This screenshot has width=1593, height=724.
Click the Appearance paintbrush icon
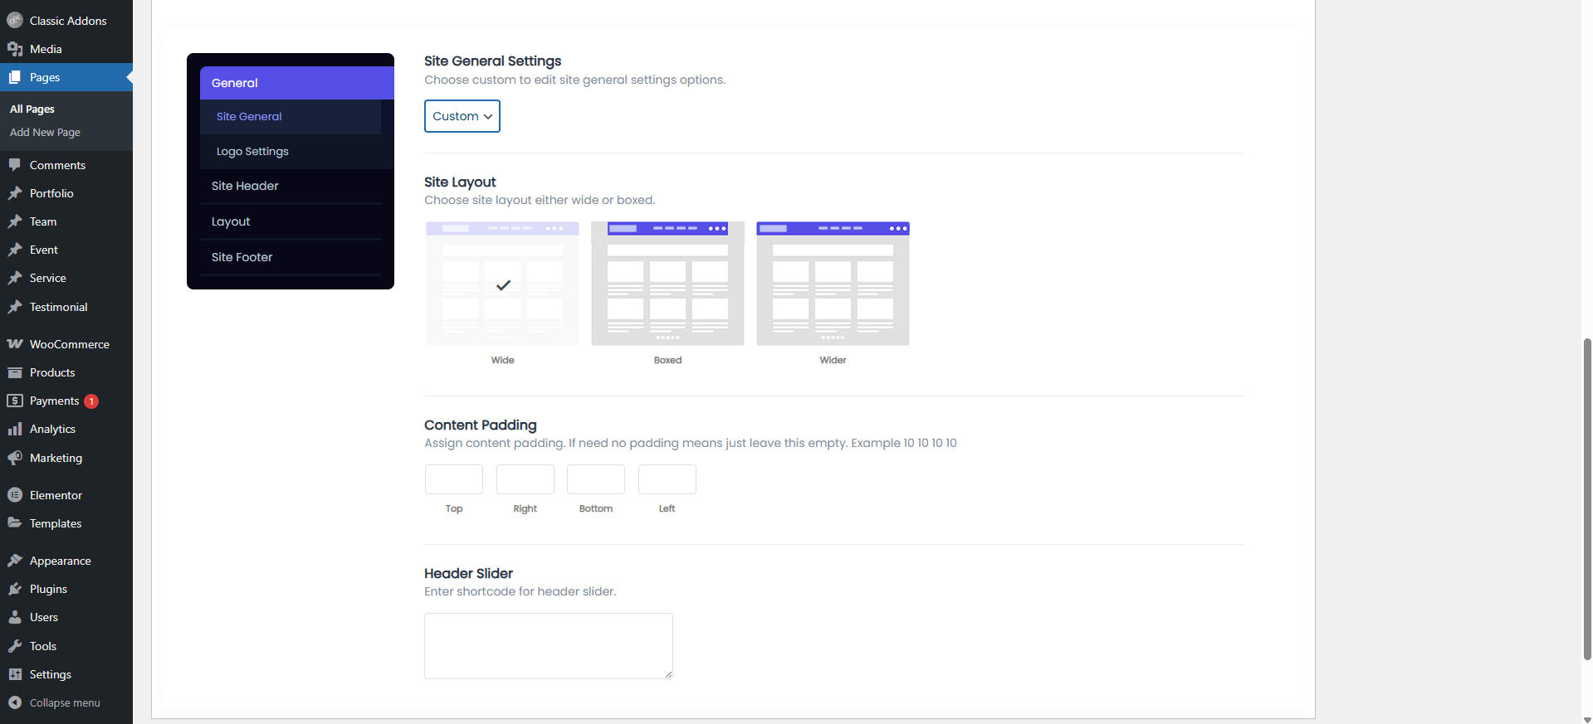click(x=15, y=561)
